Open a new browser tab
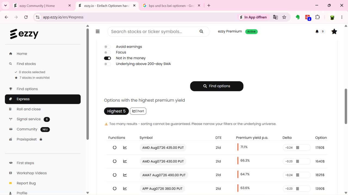348x195 pixels. click(x=209, y=5)
